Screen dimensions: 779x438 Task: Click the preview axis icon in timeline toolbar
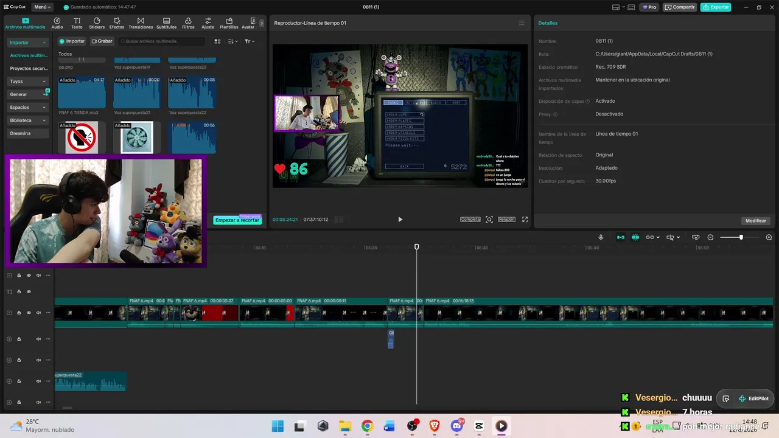tap(696, 237)
